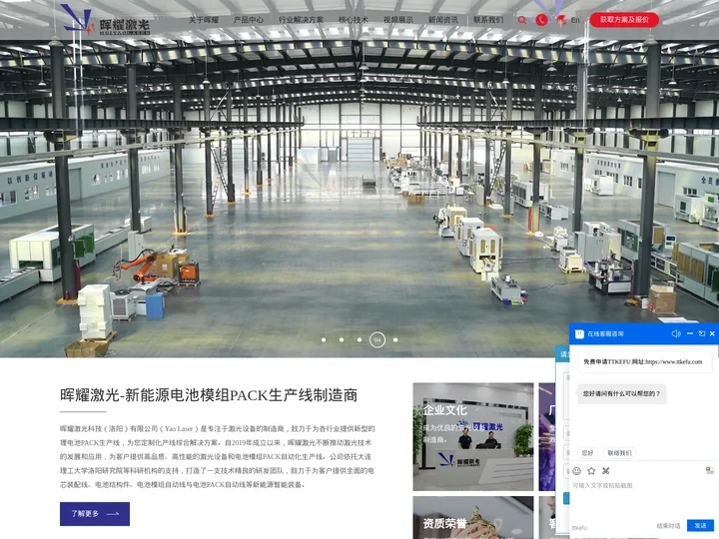Click the 联络我们 quick reply chip
719x539 pixels.
pyautogui.click(x=619, y=453)
